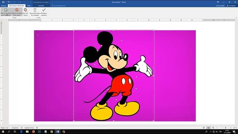Switch to Web Layout view
The width and height of the screenshot is (238, 134).
pyautogui.click(x=213, y=128)
